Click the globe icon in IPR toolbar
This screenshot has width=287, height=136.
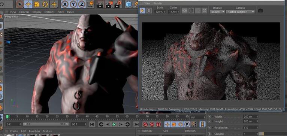191,10
